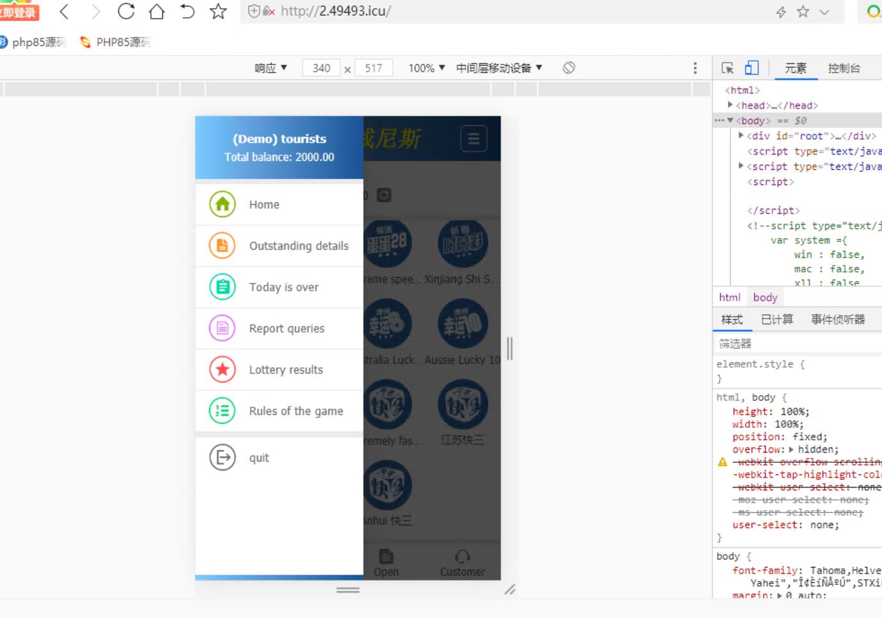Open the responsive mode dropdown

point(270,68)
